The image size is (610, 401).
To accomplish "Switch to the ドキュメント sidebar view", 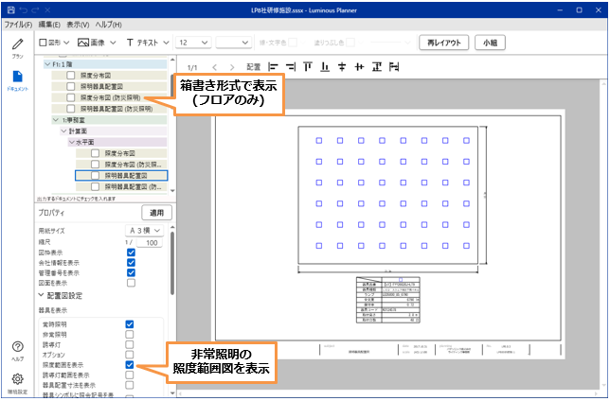I will click(17, 80).
